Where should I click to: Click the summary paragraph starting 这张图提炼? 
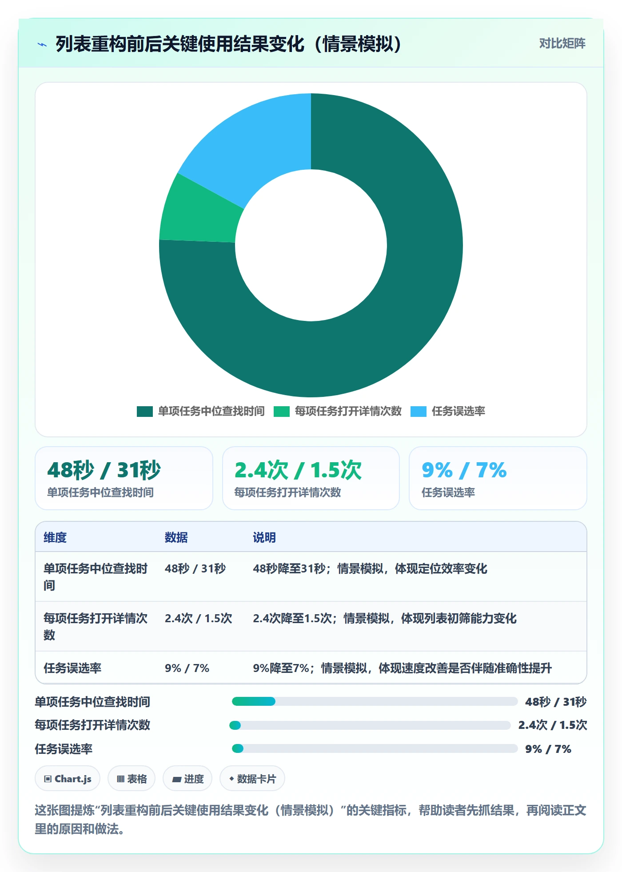coord(311,820)
